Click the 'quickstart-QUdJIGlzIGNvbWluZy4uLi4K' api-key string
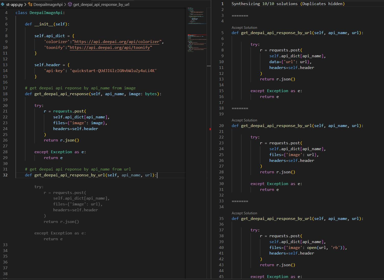Viewport: 384px width, 280px height. (x=113, y=71)
